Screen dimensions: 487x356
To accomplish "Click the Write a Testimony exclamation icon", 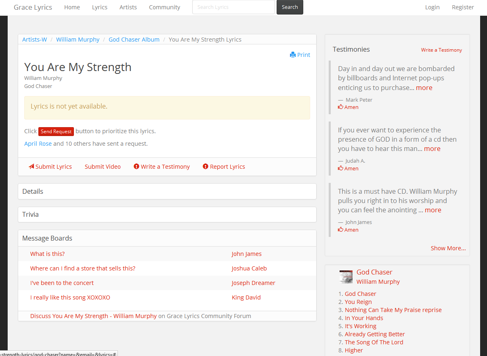I will click(x=136, y=167).
